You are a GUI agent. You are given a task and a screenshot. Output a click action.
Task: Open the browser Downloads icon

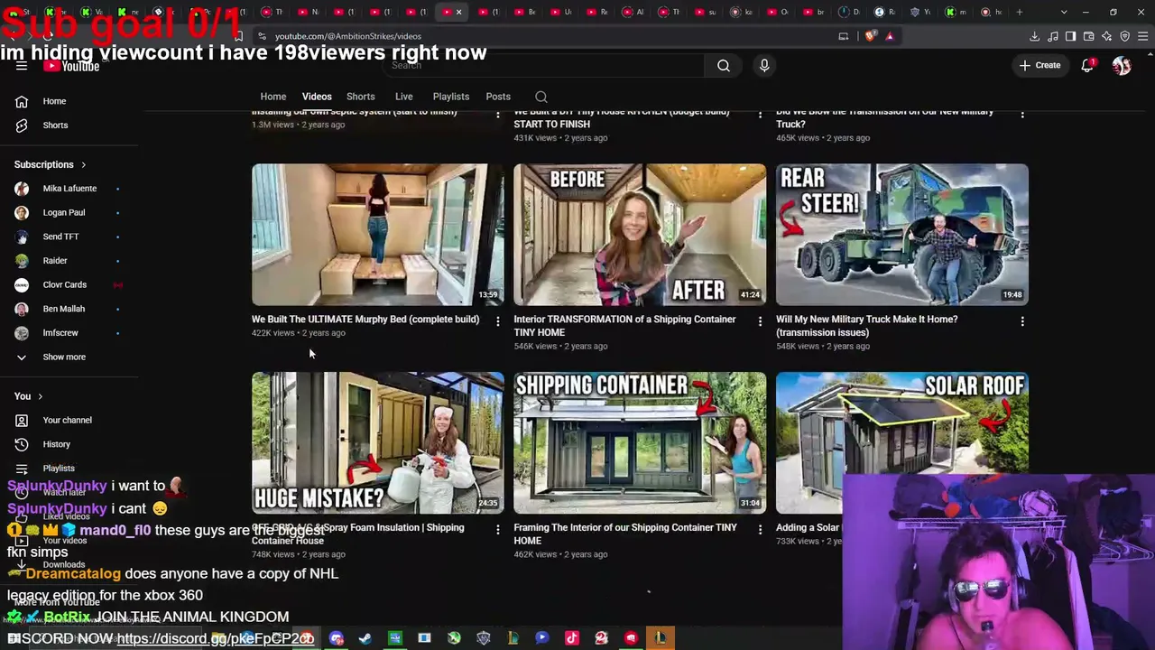[1034, 36]
